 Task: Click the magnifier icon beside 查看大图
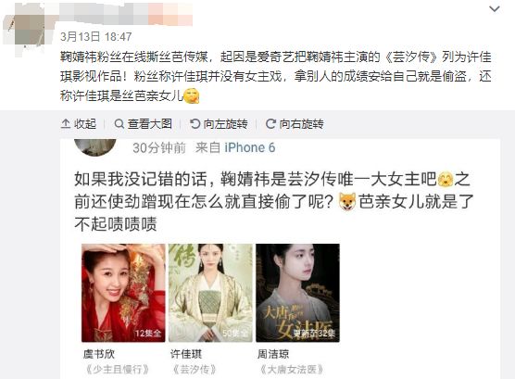[119, 124]
